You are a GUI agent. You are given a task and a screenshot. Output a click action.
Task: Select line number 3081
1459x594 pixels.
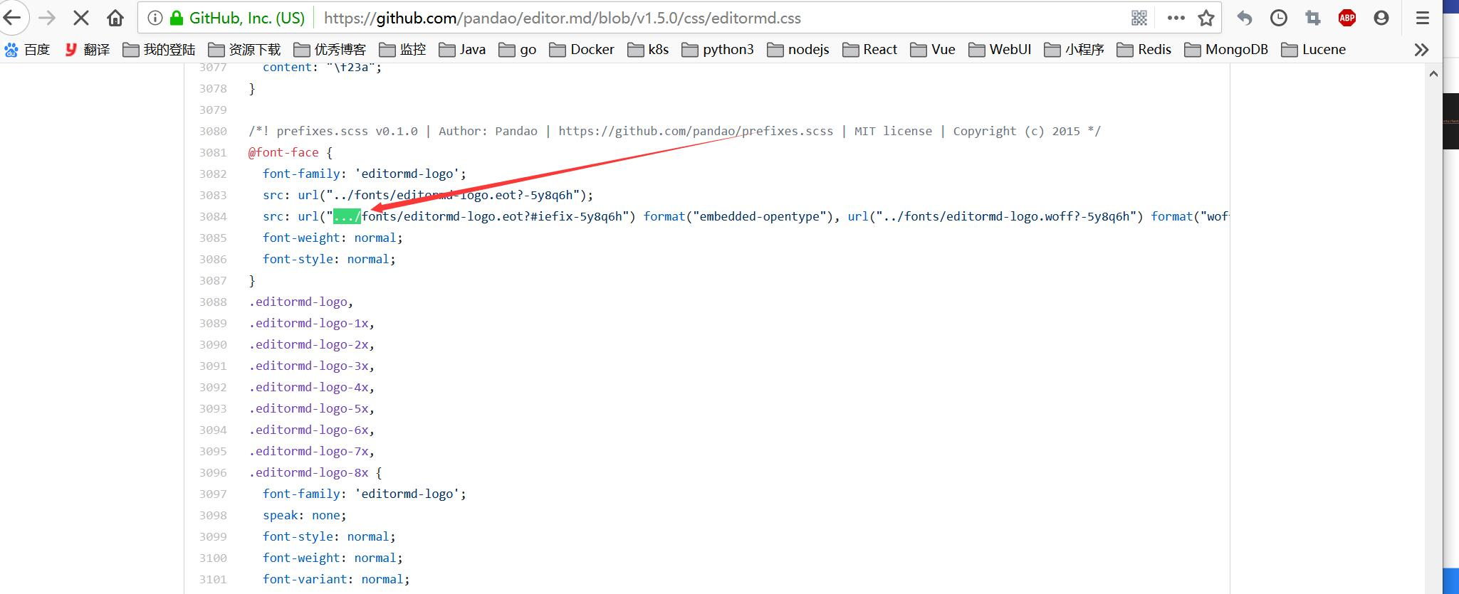click(213, 153)
